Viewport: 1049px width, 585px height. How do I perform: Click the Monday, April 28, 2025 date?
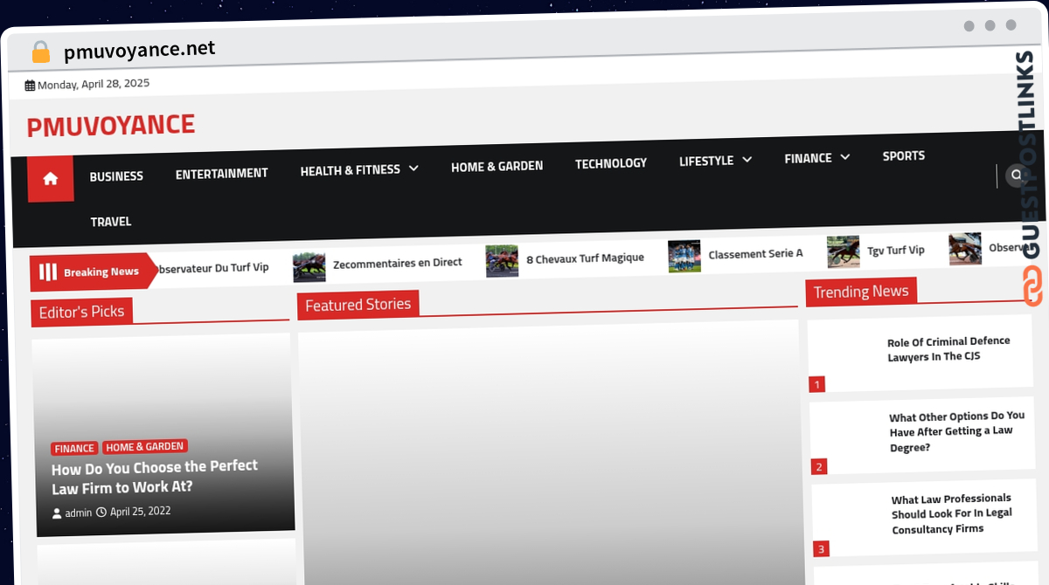[x=94, y=85]
